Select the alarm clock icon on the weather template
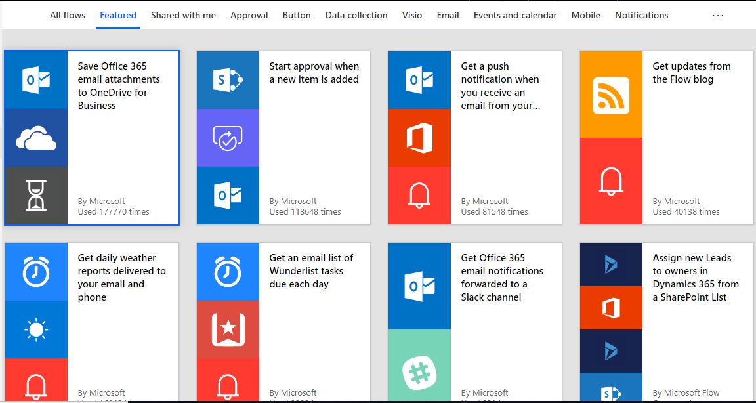 36,271
